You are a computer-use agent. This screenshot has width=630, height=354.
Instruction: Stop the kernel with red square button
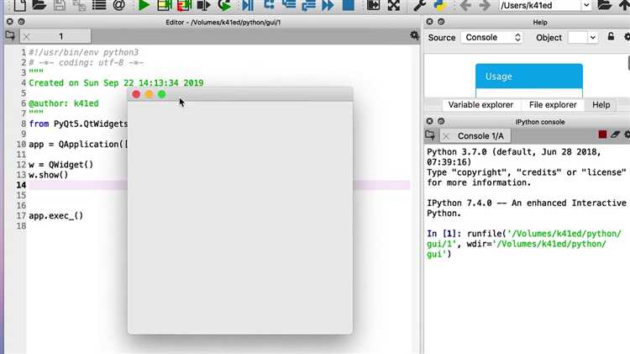[x=602, y=135]
